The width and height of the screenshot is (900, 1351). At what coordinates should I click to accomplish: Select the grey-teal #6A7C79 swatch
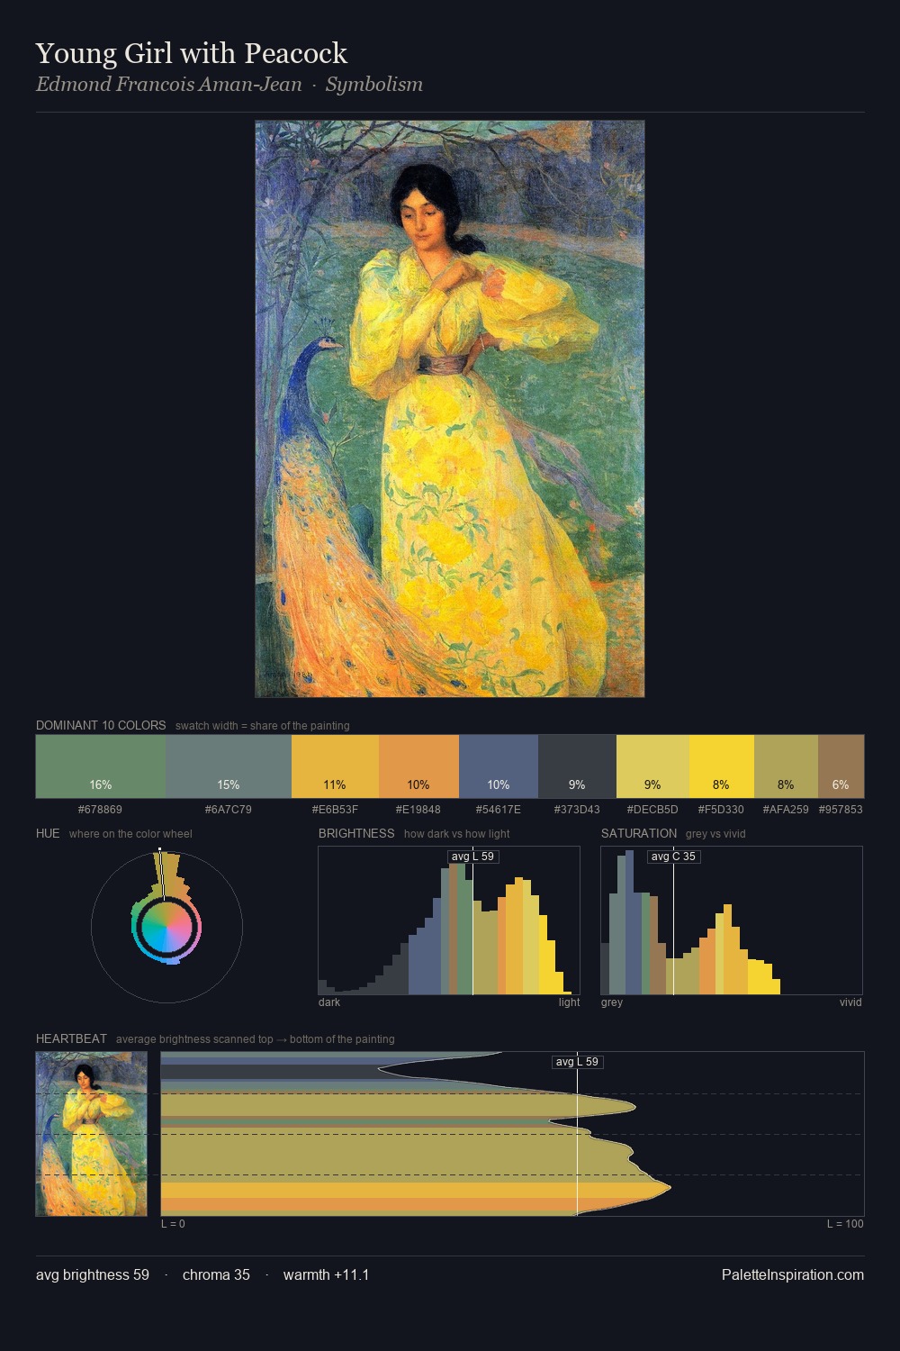[x=229, y=766]
